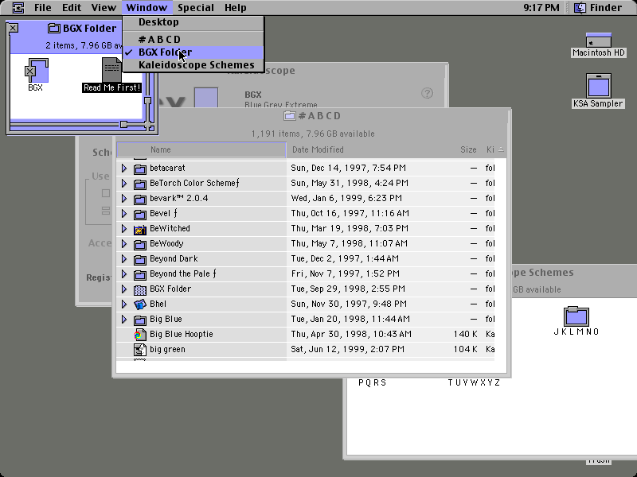Open the Edit menu
This screenshot has width=637, height=477.
72,8
